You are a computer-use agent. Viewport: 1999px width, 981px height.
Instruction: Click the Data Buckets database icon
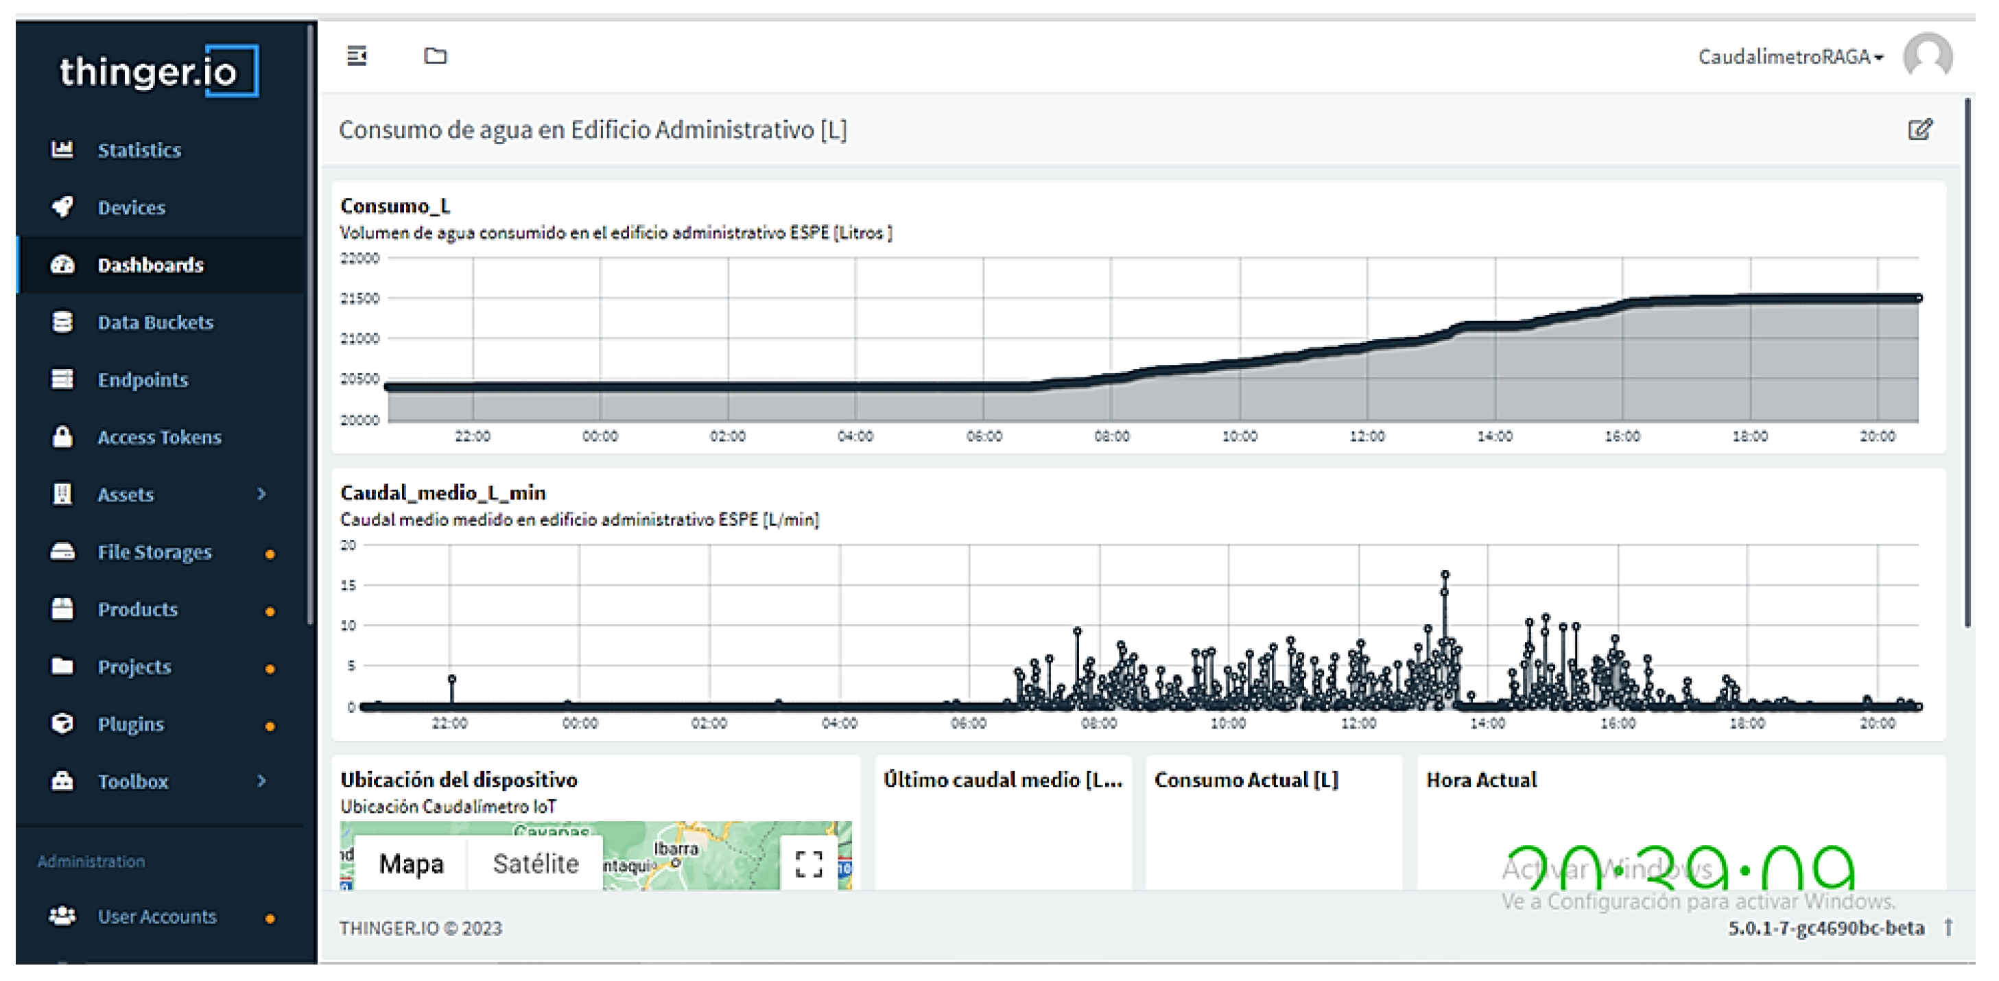point(62,321)
